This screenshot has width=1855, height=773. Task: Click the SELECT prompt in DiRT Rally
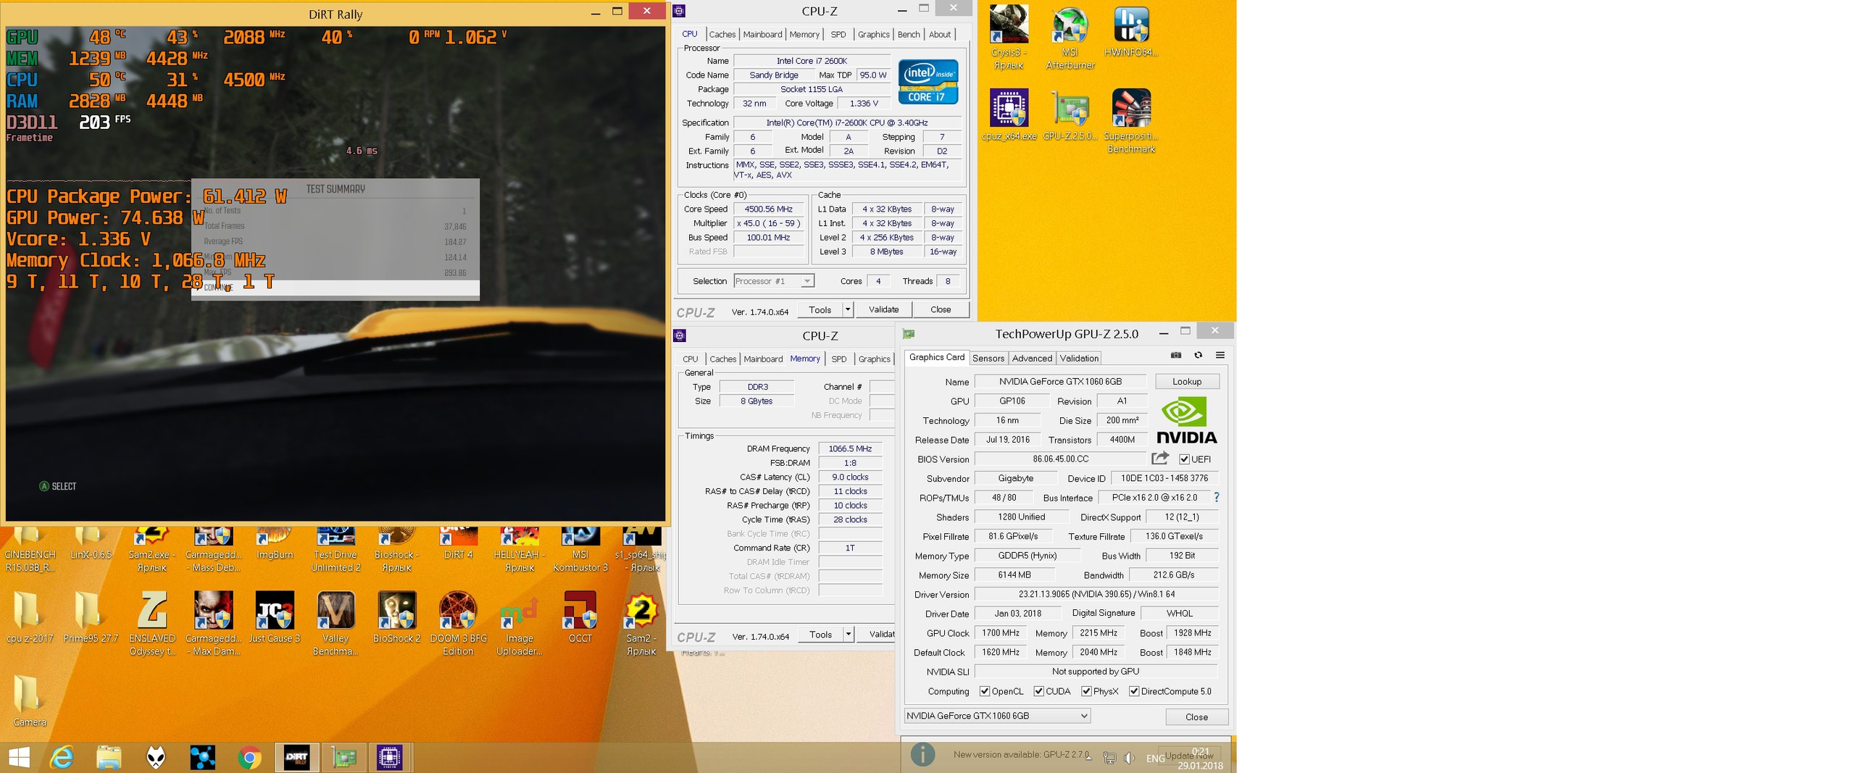(x=58, y=486)
